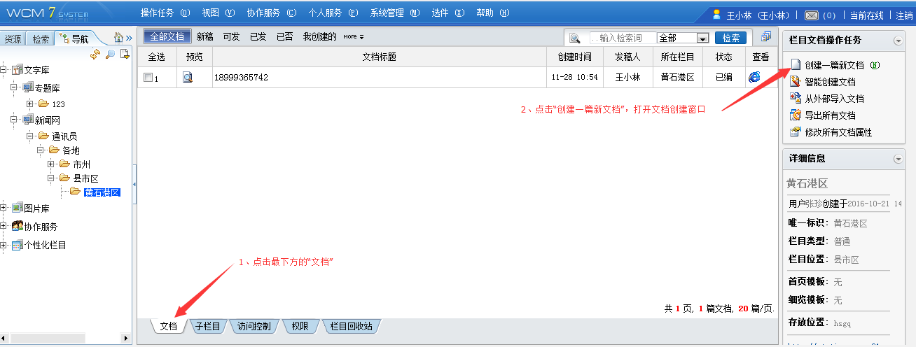Screen dimensions: 916x347
Task: Collapse the 栏目文档操作任务 panel
Action: 898,41
